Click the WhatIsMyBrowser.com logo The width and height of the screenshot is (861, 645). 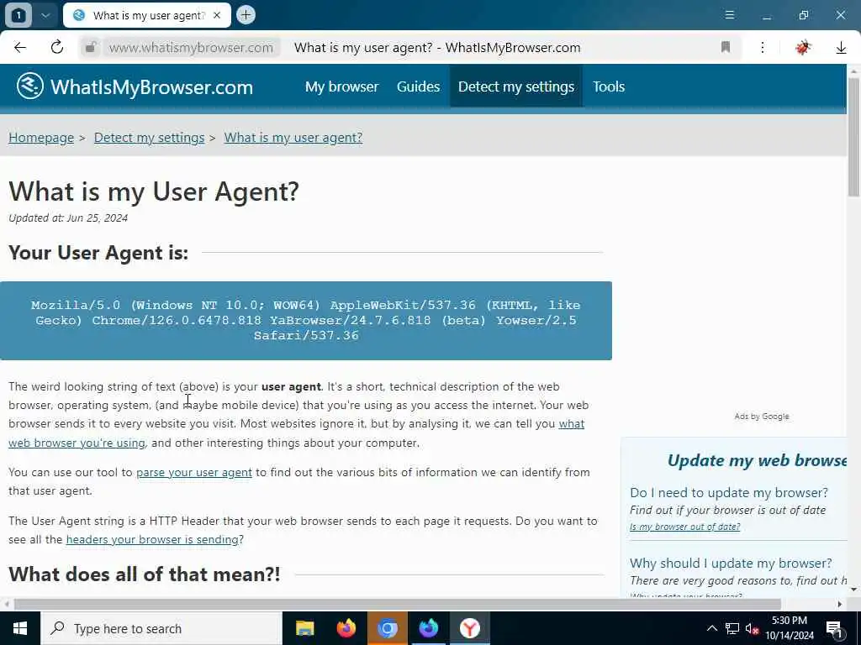135,87
